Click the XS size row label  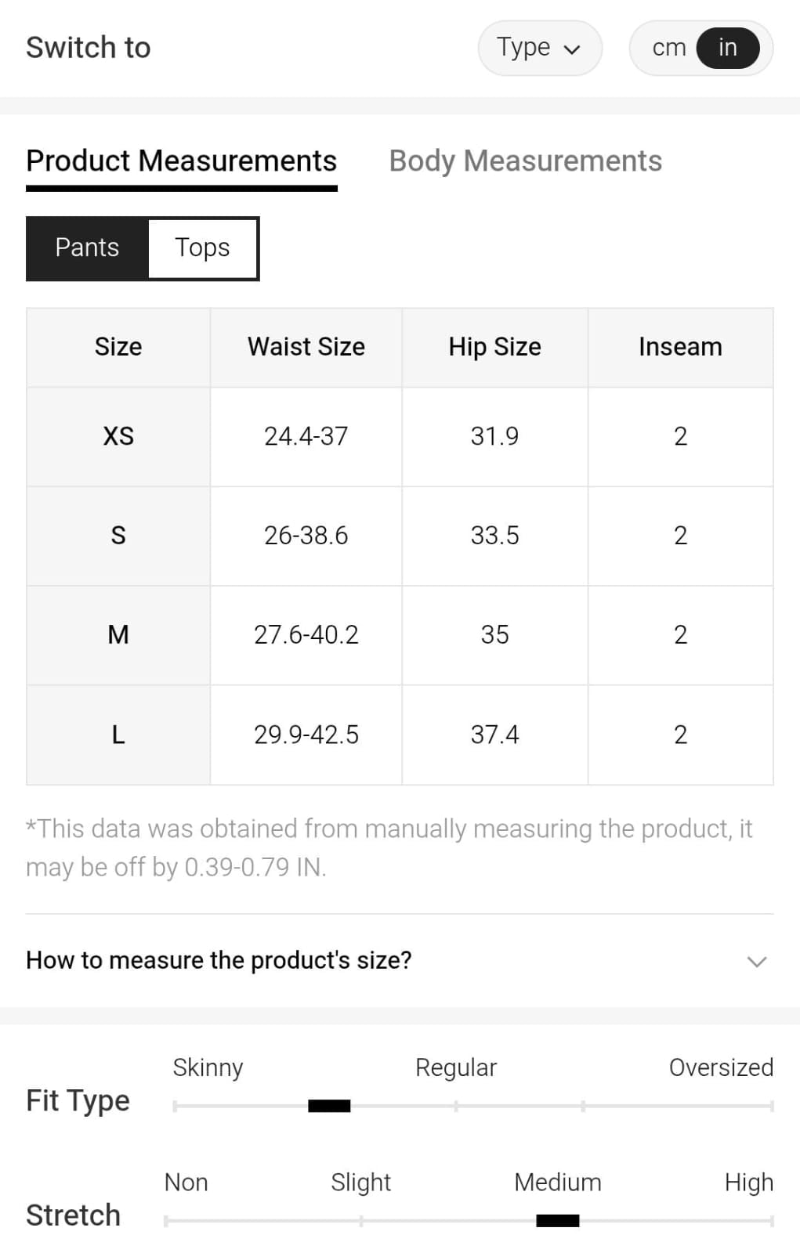(x=118, y=436)
